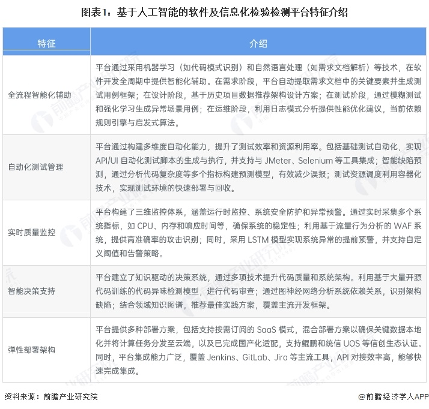Image resolution: width=429 pixels, height=409 pixels.
Task: Select the "实时质量监控" row label
Action: coord(31,232)
